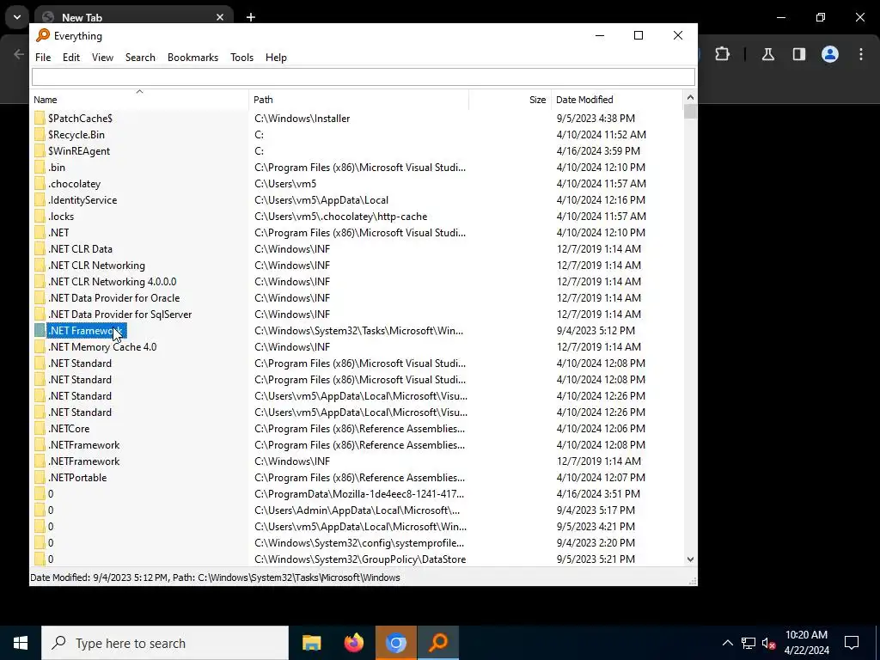880x660 pixels.
Task: Select the .NET CLR Networking 4.0.0.0 folder icon
Action: click(x=40, y=282)
